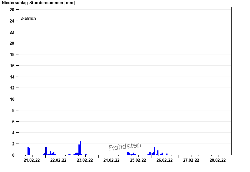Select the y-axis value 10

(12, 99)
